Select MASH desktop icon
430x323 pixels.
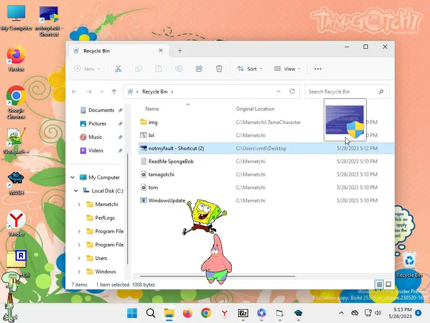click(16, 183)
